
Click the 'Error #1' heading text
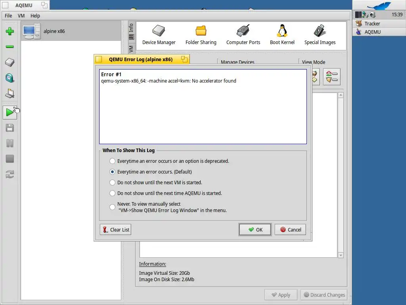point(111,74)
